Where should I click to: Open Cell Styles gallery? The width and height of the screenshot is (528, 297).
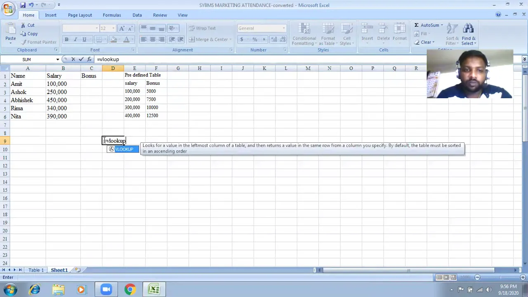click(347, 34)
